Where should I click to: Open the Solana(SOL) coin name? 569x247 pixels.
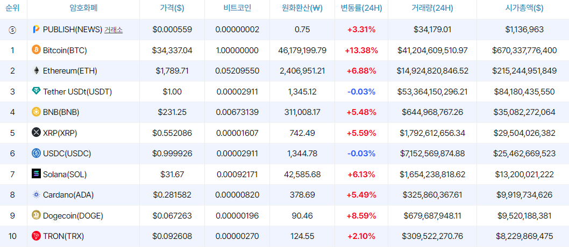(x=65, y=174)
